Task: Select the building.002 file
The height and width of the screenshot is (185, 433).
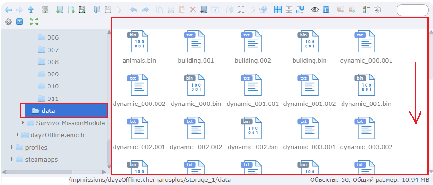Action: 253,47
